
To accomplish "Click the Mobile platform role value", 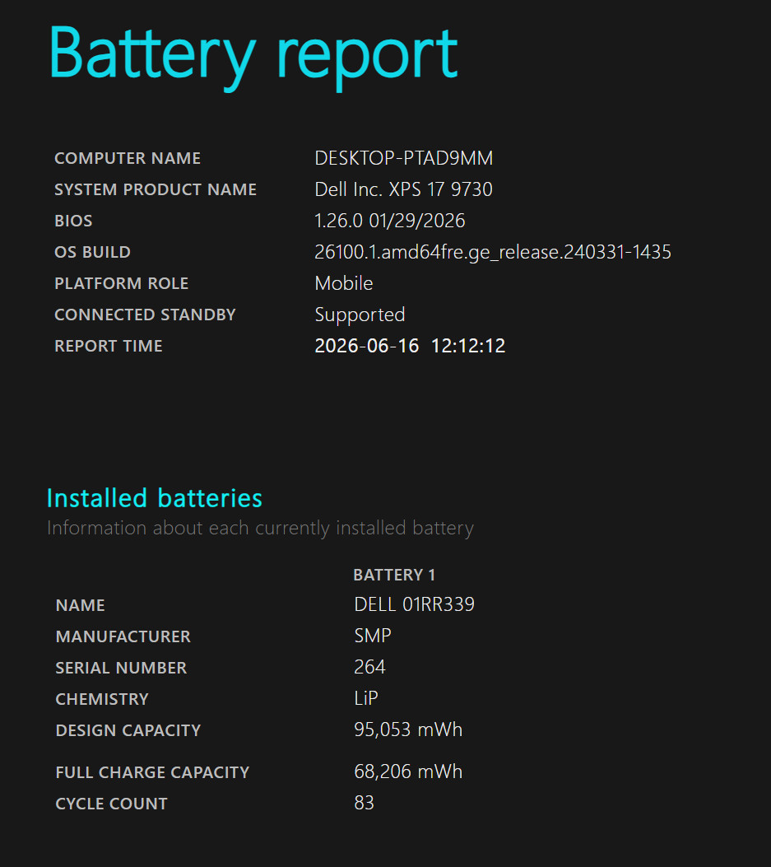I will tap(344, 283).
